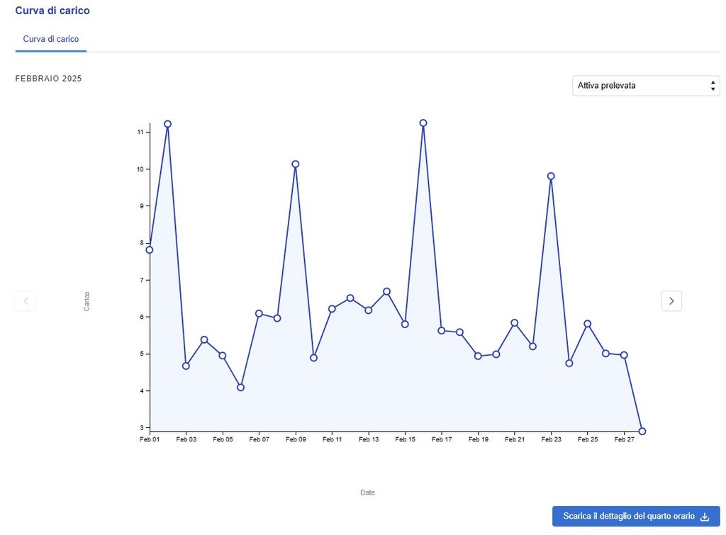Screen dimensions: 726x535
Task: Select the Feb 06 dip data point
Action: coord(241,388)
